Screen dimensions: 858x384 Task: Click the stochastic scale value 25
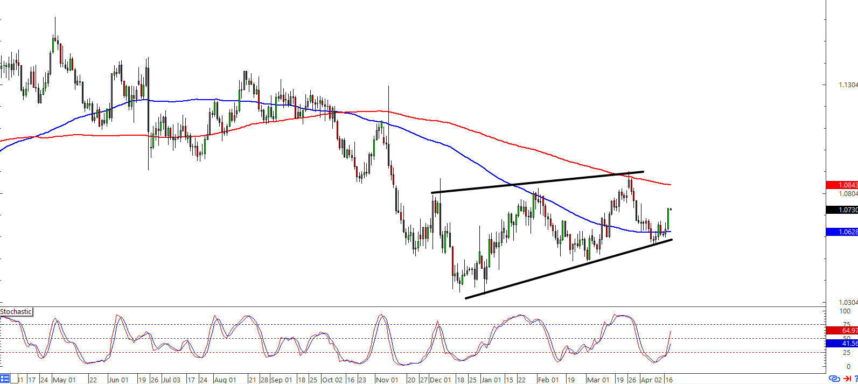click(x=847, y=353)
